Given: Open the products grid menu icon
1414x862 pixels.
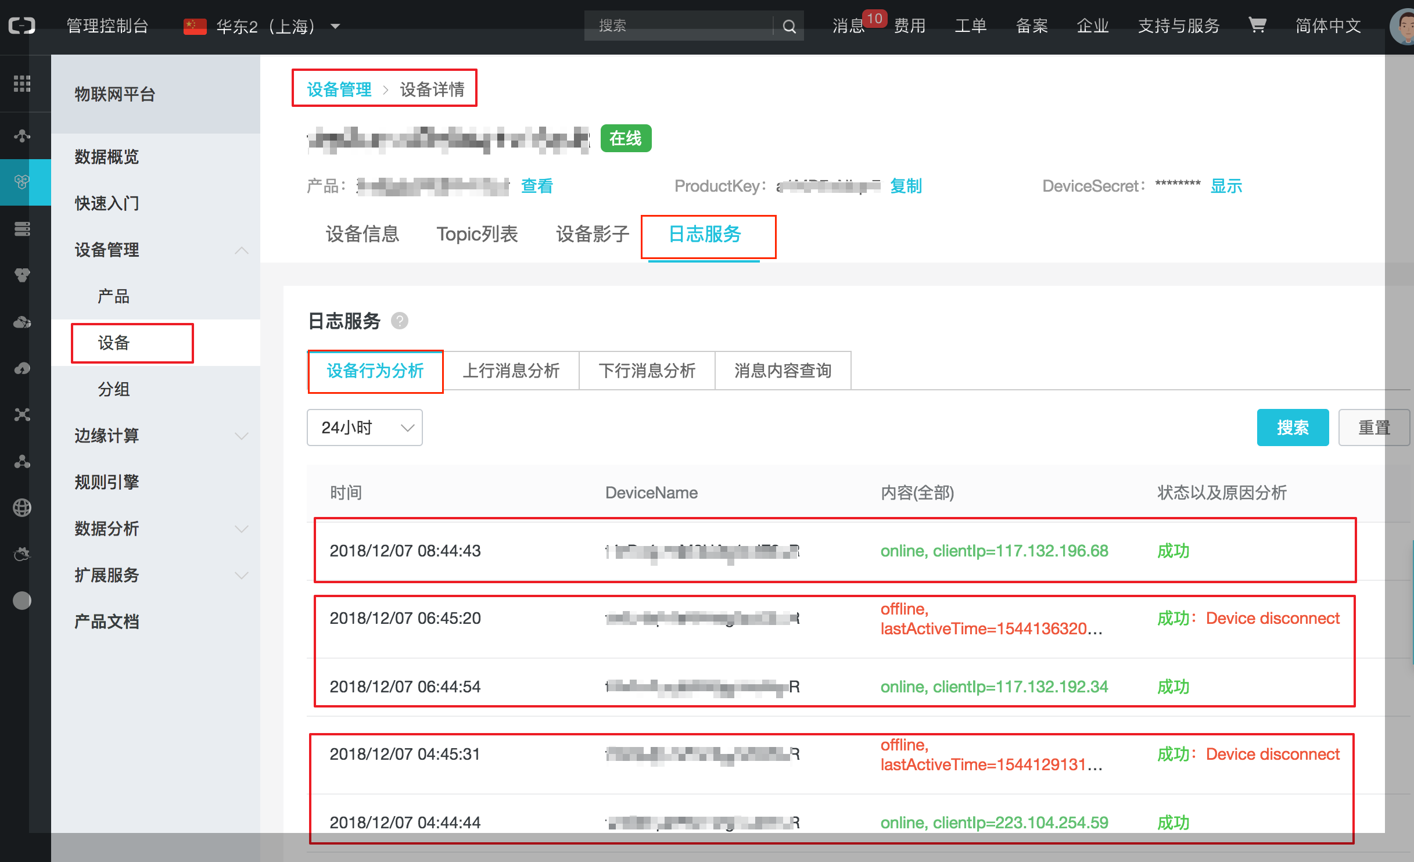Looking at the screenshot, I should point(22,84).
